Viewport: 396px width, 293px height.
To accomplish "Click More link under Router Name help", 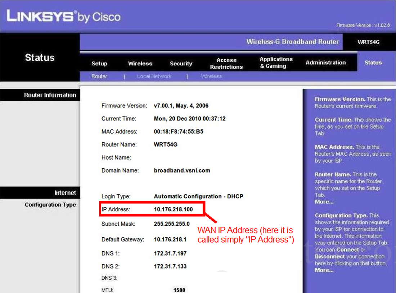I will tap(324, 202).
